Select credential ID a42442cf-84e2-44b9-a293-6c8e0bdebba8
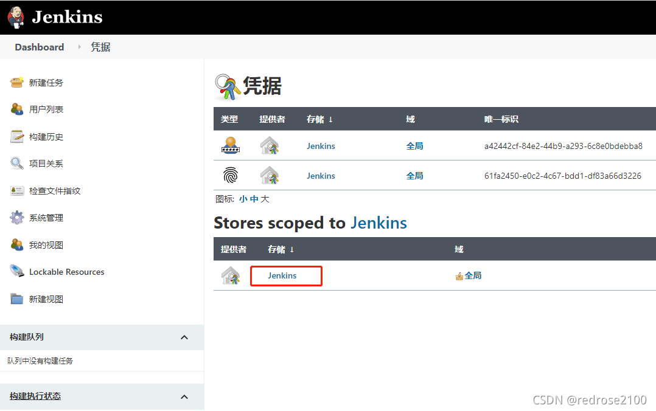Screen dimensions: 656x411 [563, 146]
